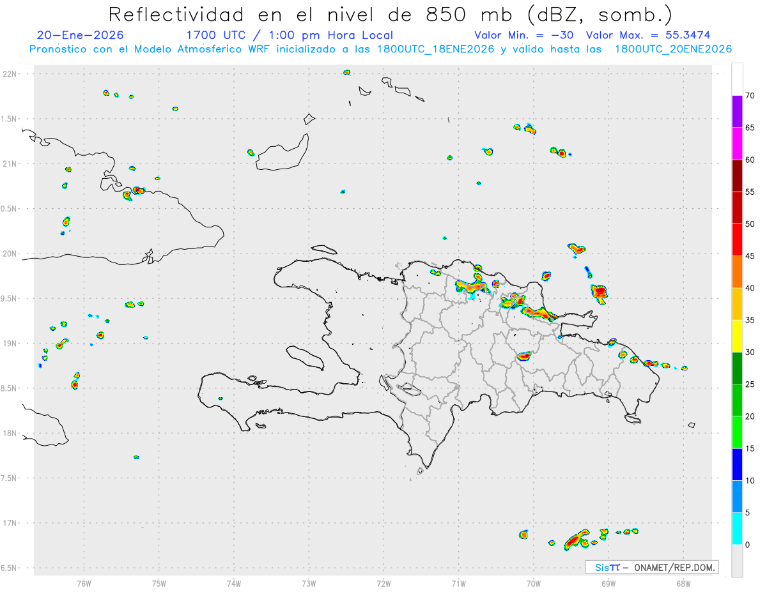Screen dimensions: 767x592
Task: Click the colorbar label '30'
Action: click(x=750, y=353)
